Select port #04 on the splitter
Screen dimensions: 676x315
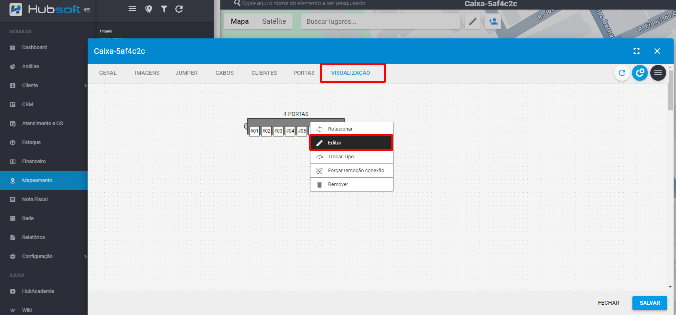[290, 131]
